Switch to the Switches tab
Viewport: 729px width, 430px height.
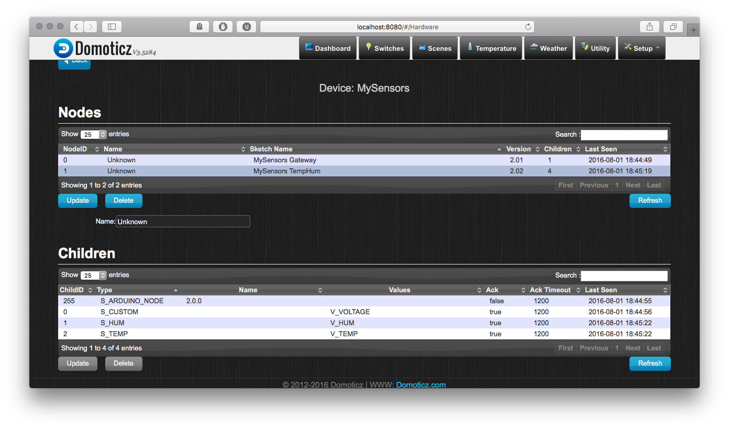pos(384,48)
